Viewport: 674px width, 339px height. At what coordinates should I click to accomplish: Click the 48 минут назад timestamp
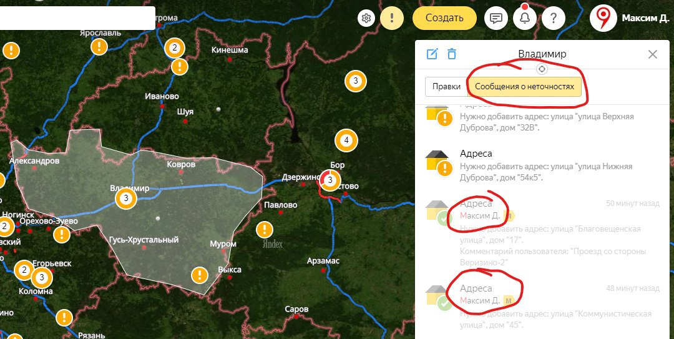[632, 288]
